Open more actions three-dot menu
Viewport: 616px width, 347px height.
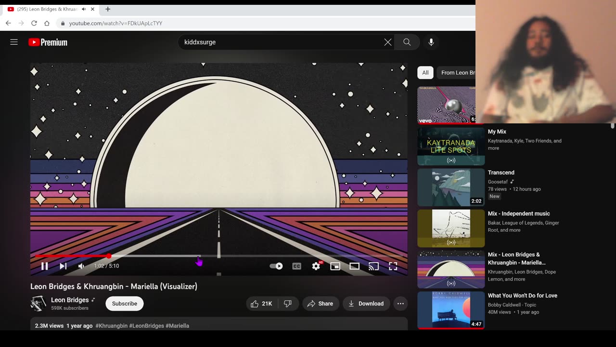tap(400, 304)
